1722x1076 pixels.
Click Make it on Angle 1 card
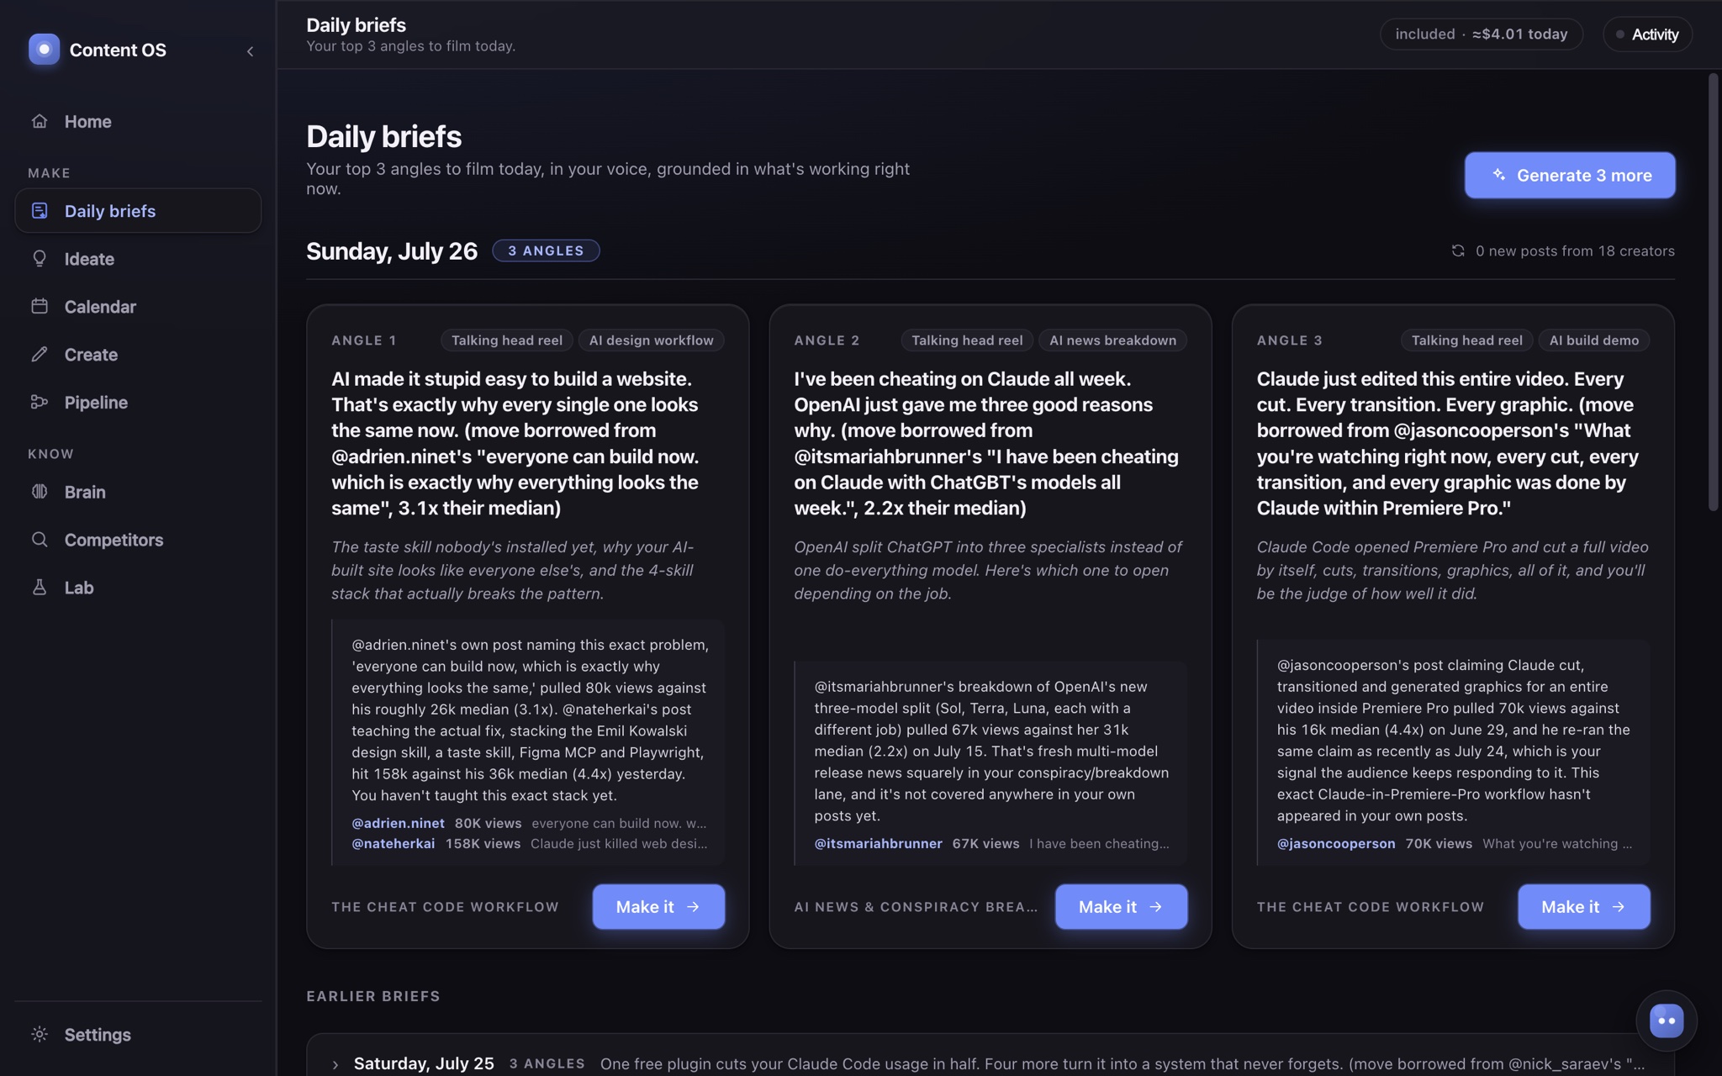[x=658, y=906]
